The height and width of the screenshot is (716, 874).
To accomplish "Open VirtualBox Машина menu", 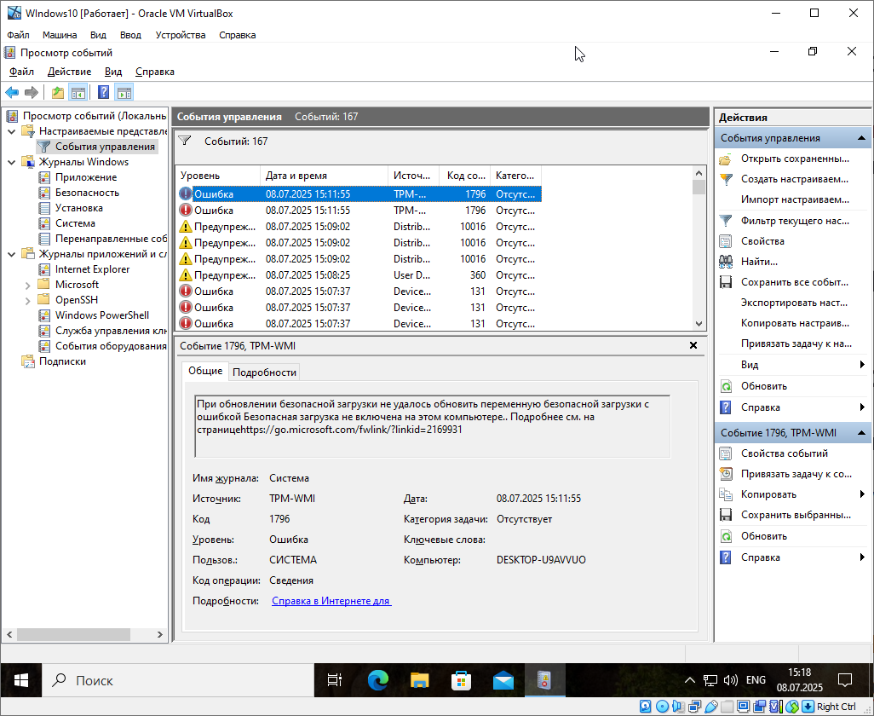I will [60, 35].
